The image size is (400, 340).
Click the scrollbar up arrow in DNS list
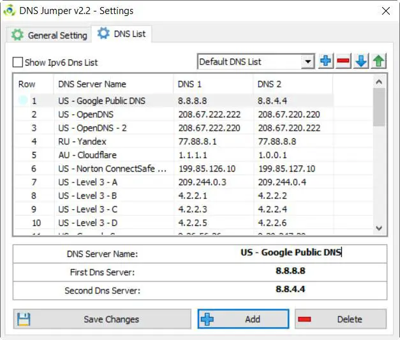379,82
